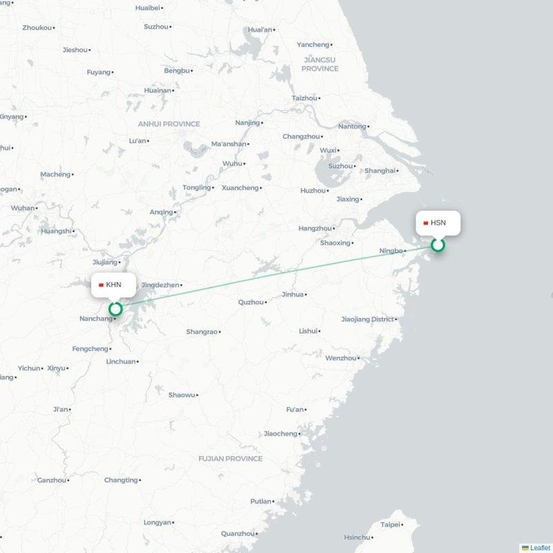
Task: Click the Ningbo city dot
Action: point(405,251)
